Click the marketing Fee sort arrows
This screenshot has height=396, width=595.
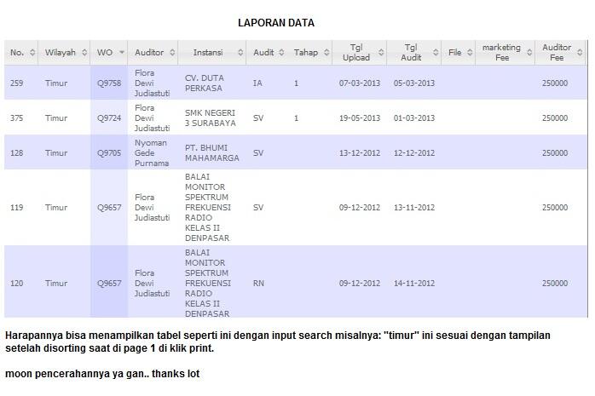click(529, 53)
